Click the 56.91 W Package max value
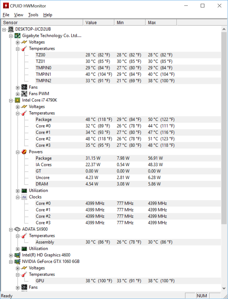Screen dimensions: 228x299 156,158
